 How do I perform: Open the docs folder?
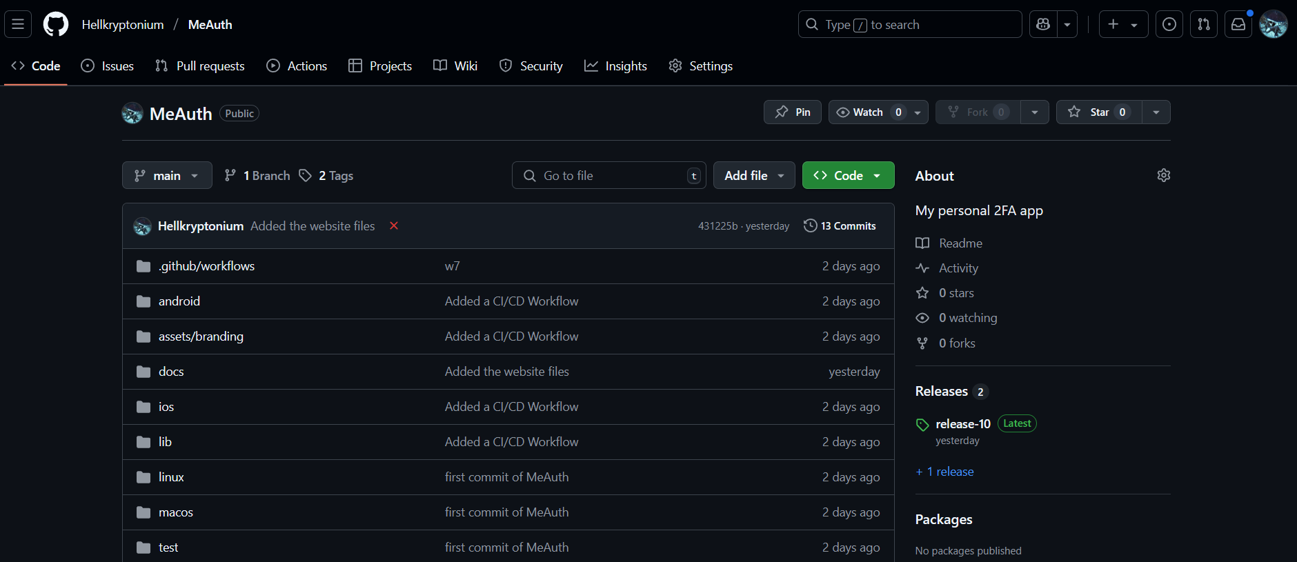171,371
